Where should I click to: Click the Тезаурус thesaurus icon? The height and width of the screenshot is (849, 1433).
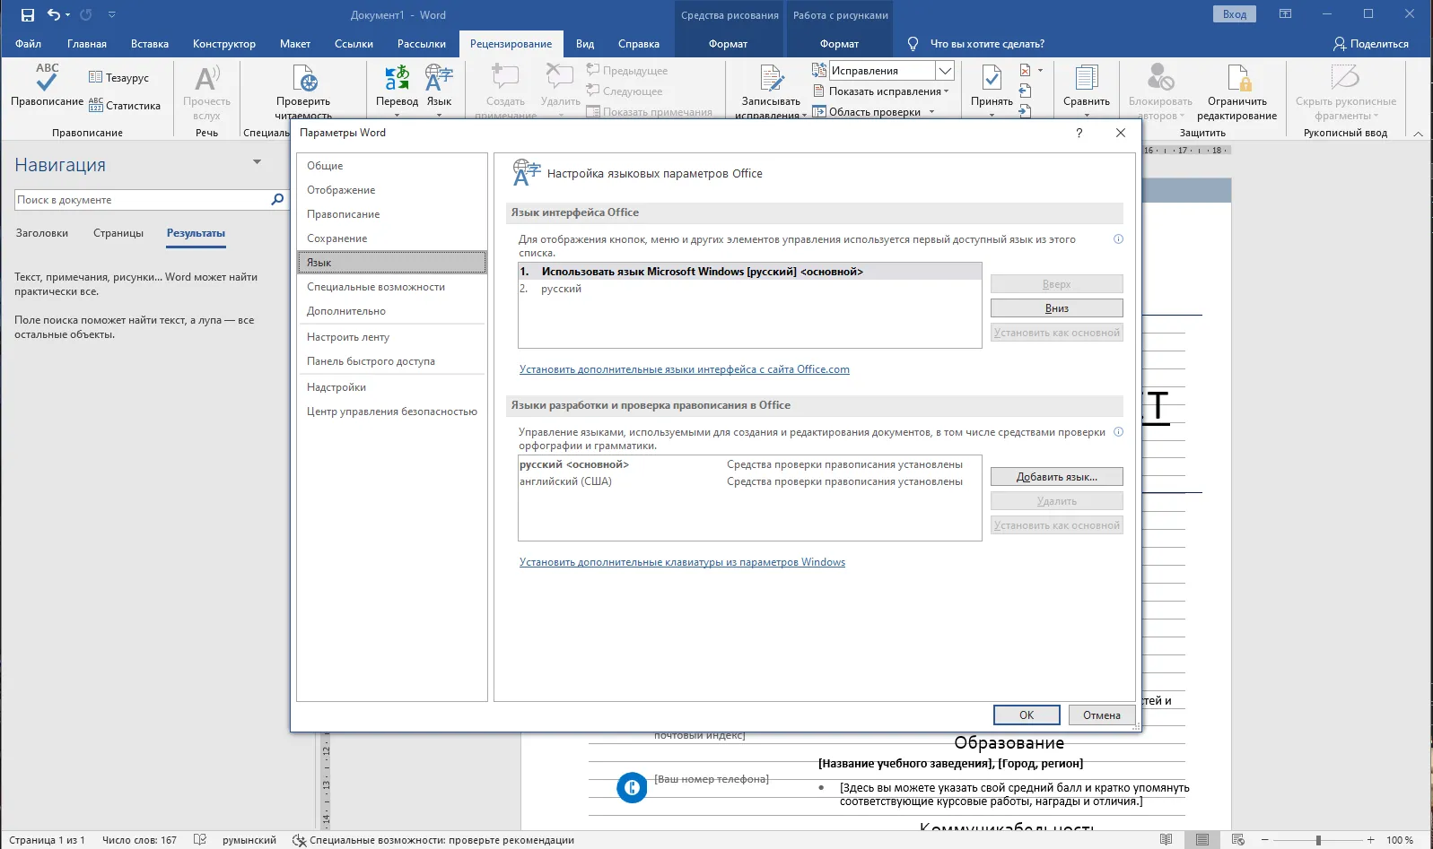pyautogui.click(x=96, y=78)
